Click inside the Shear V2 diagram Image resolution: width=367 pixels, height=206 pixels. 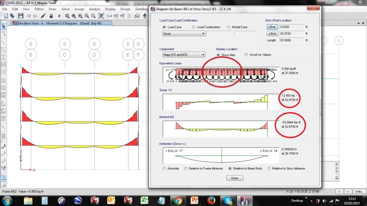(x=221, y=102)
